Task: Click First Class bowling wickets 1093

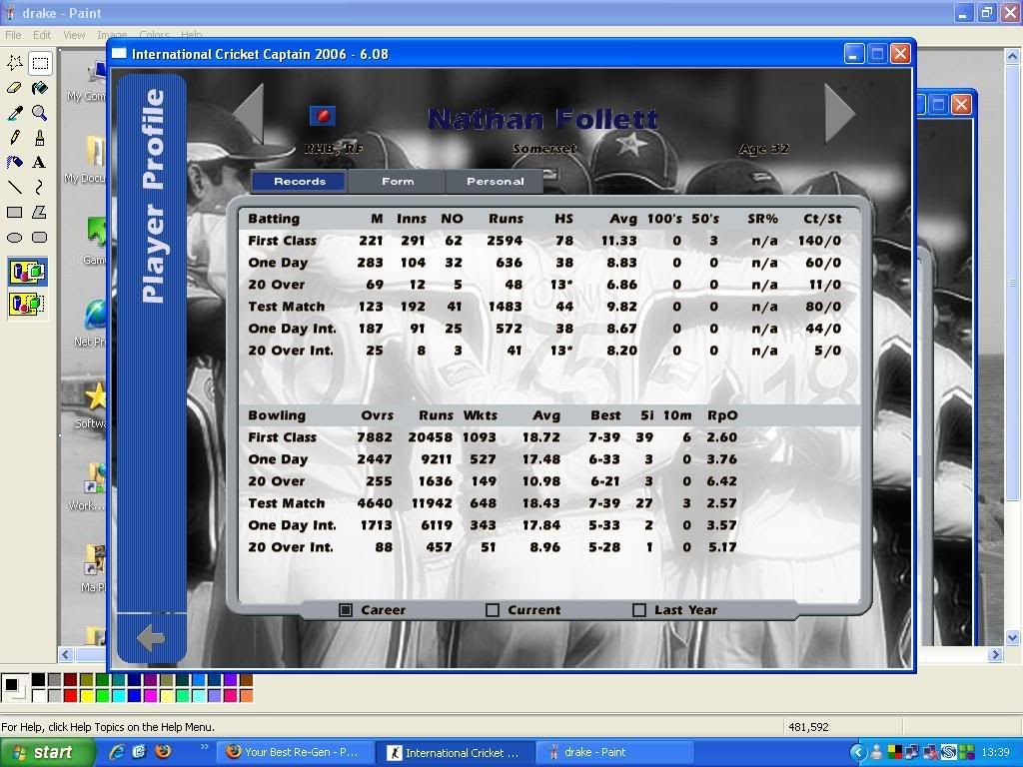Action: [x=480, y=437]
